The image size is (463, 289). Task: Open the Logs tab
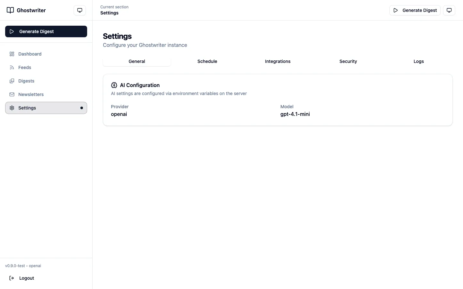[x=419, y=61]
